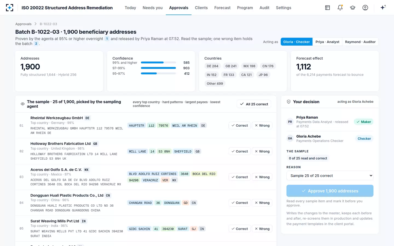Open the Forecast tab
This screenshot has height=246, width=394.
pyautogui.click(x=222, y=8)
